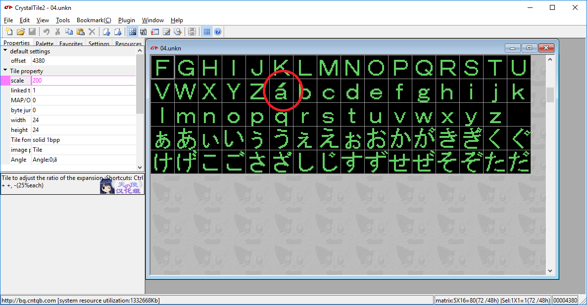Toggle the tile viewer mode icon
The height and width of the screenshot is (305, 587).
132,32
